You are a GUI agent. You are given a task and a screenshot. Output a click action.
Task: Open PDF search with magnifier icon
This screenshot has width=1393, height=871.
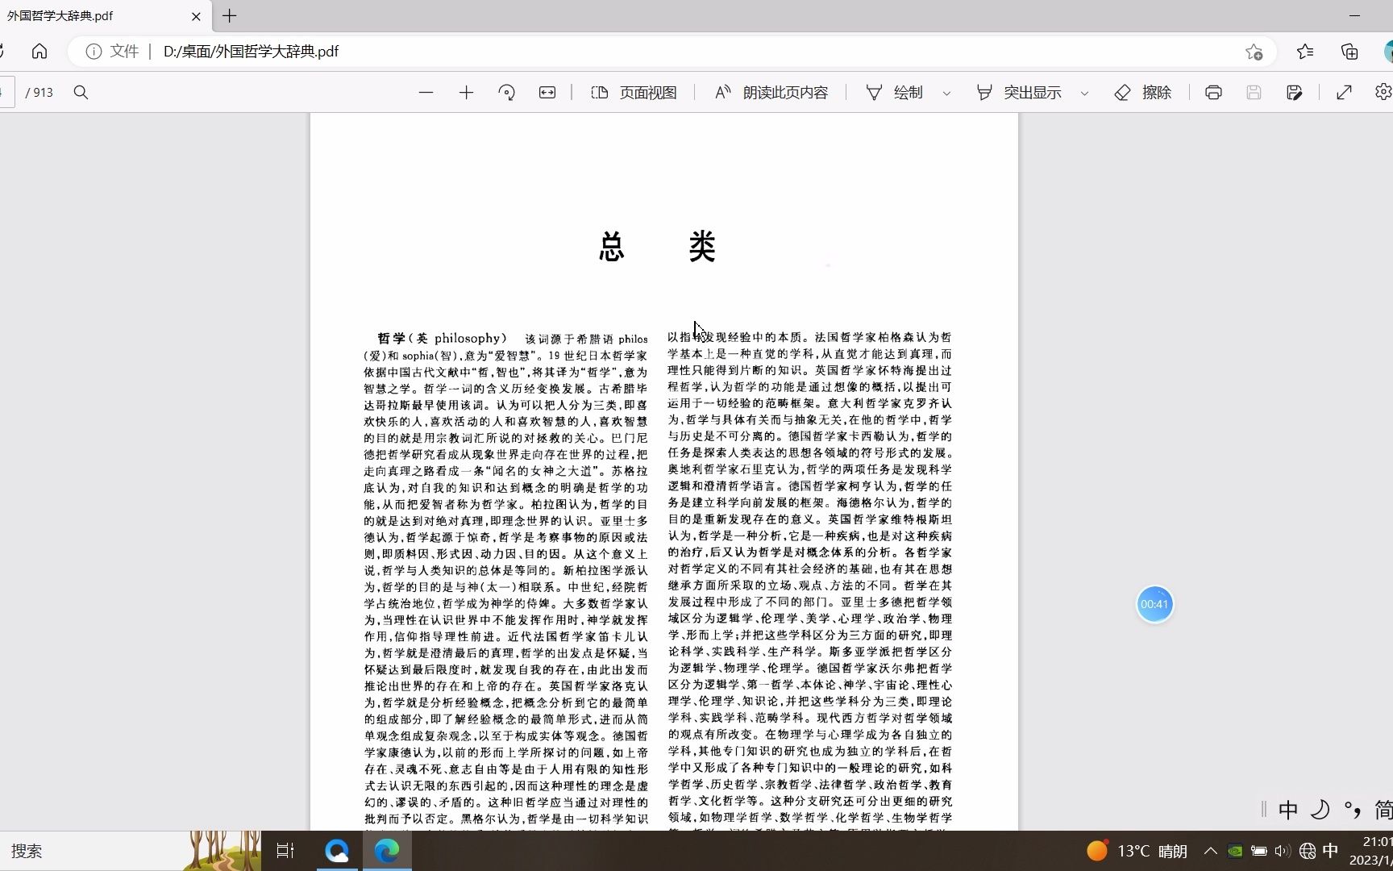pyautogui.click(x=81, y=93)
